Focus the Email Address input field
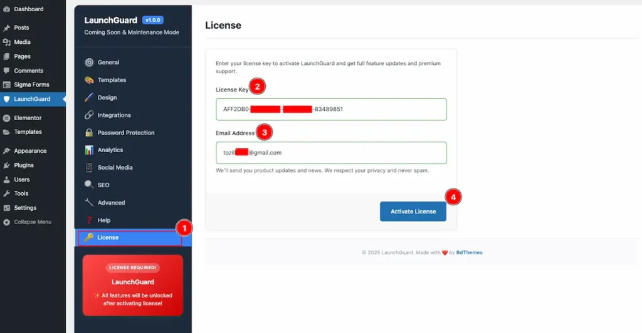 [x=331, y=152]
